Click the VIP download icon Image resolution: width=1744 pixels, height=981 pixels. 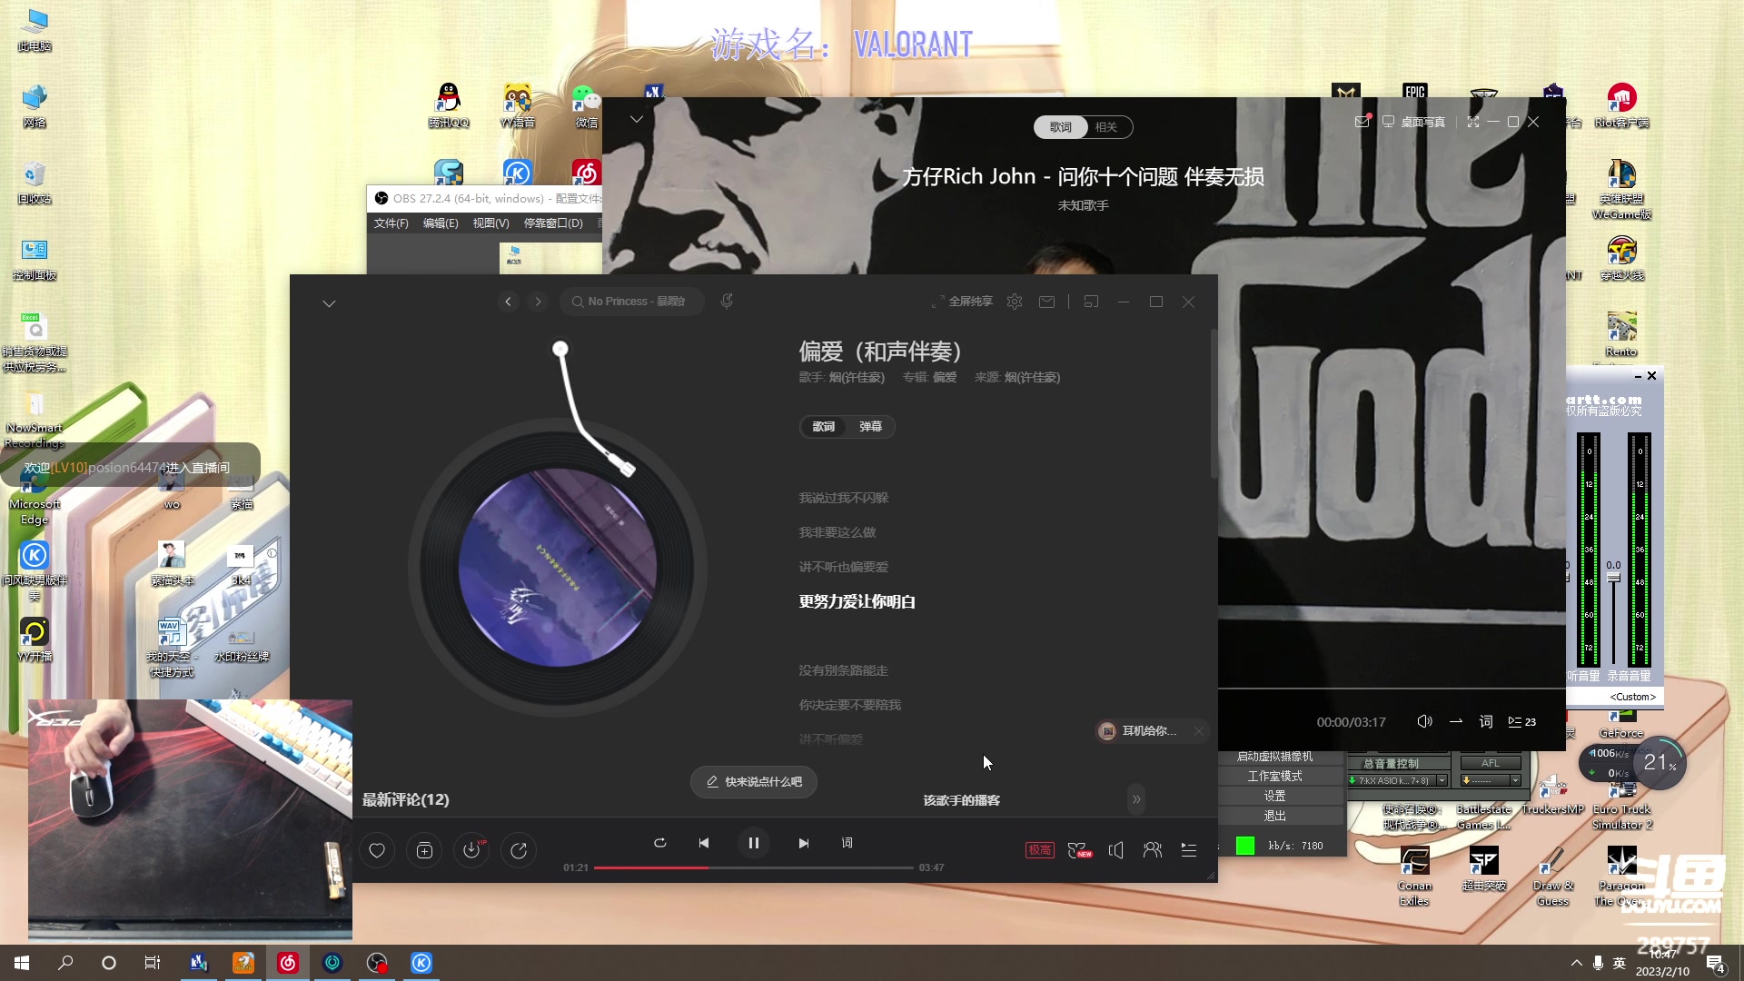[x=471, y=850]
